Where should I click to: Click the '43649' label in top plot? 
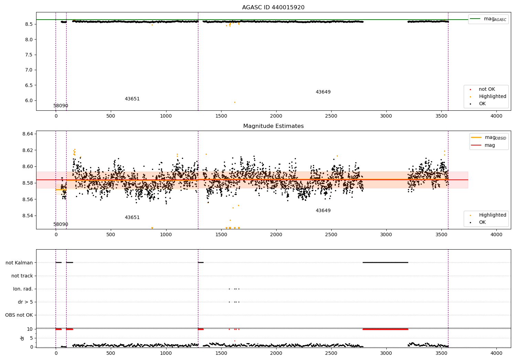(323, 92)
